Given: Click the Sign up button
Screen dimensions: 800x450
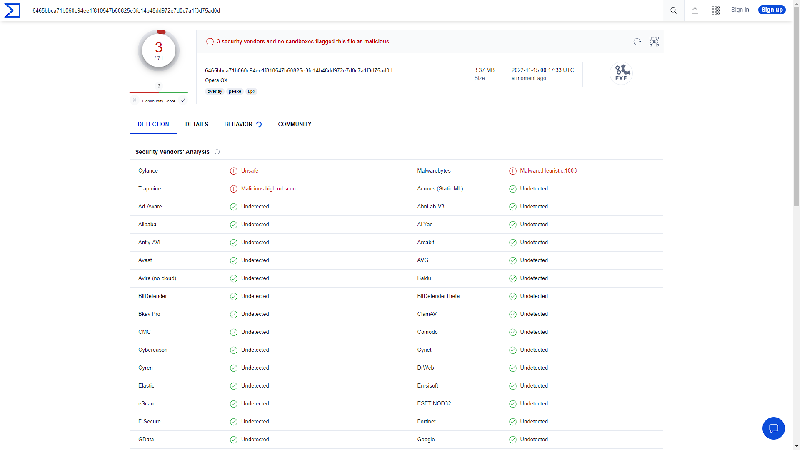Looking at the screenshot, I should click(x=772, y=10).
